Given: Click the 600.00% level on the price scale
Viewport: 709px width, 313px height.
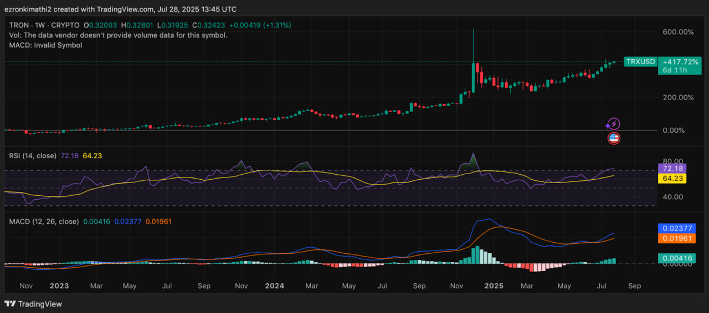Looking at the screenshot, I should coord(678,32).
